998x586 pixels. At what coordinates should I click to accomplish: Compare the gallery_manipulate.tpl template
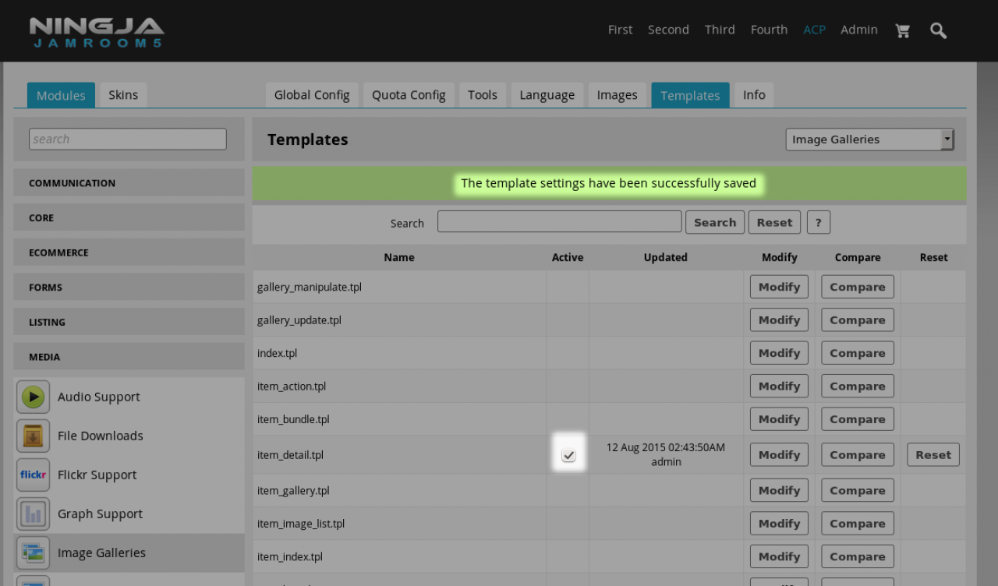point(858,287)
